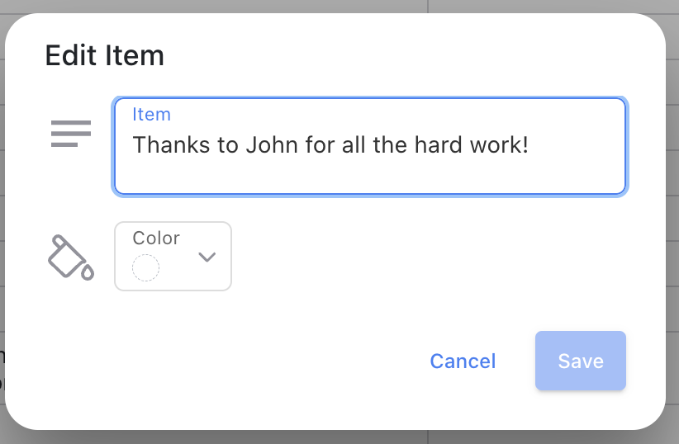This screenshot has width=679, height=444.
Task: Place cursor after 'hard work!' text
Action: tap(531, 145)
